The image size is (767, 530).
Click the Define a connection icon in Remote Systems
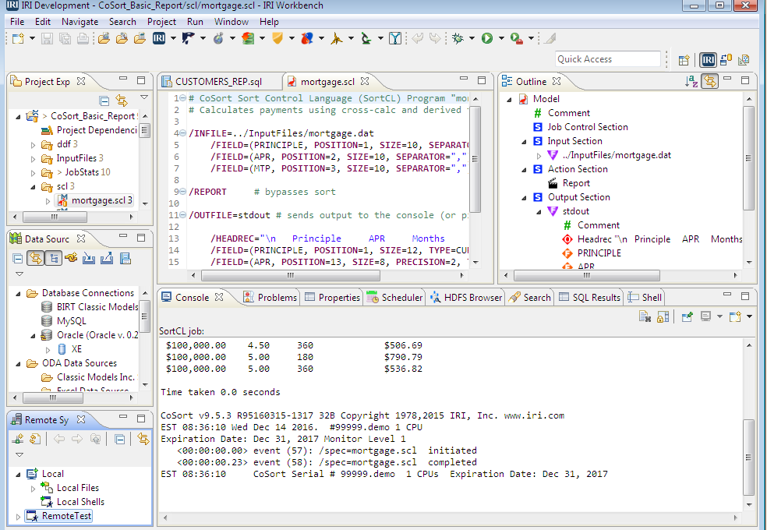click(x=18, y=439)
